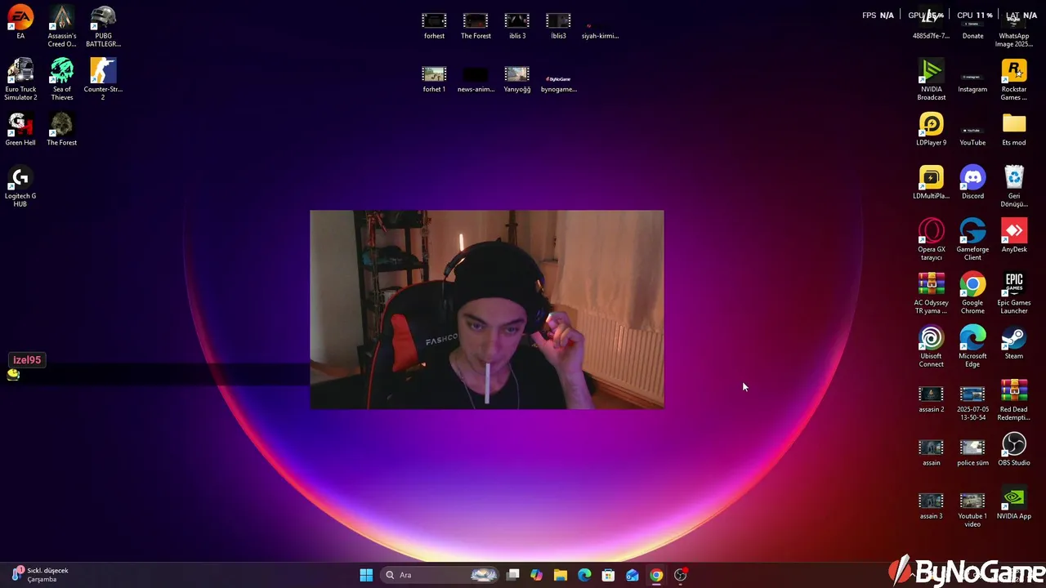Select the Instagram desktop shortcut
The height and width of the screenshot is (588, 1046).
(x=972, y=77)
